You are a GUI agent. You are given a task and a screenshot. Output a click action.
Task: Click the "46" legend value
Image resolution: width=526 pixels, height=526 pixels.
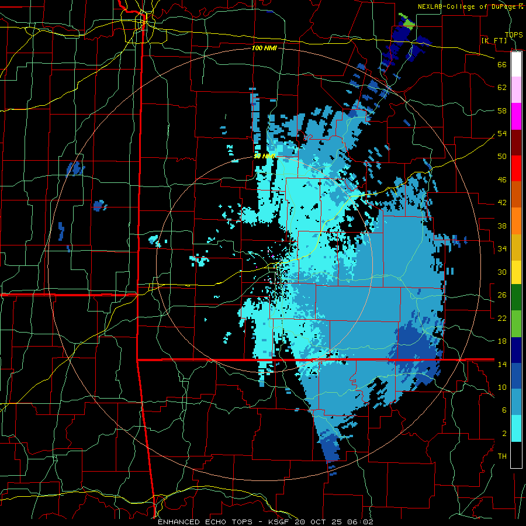point(502,180)
